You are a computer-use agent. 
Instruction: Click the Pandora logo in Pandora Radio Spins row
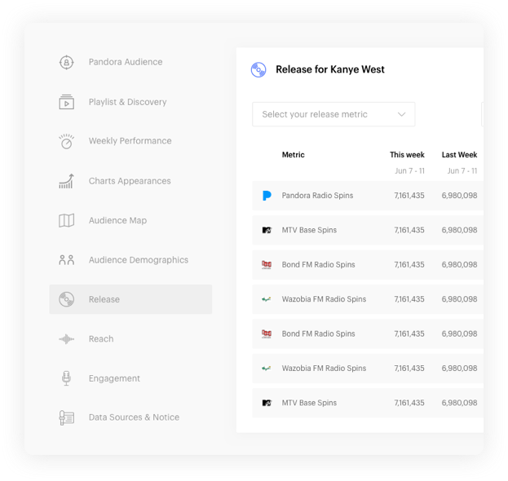pos(267,196)
